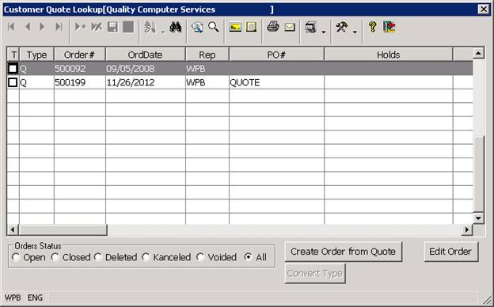Click the magnifying glass search icon

point(214,27)
